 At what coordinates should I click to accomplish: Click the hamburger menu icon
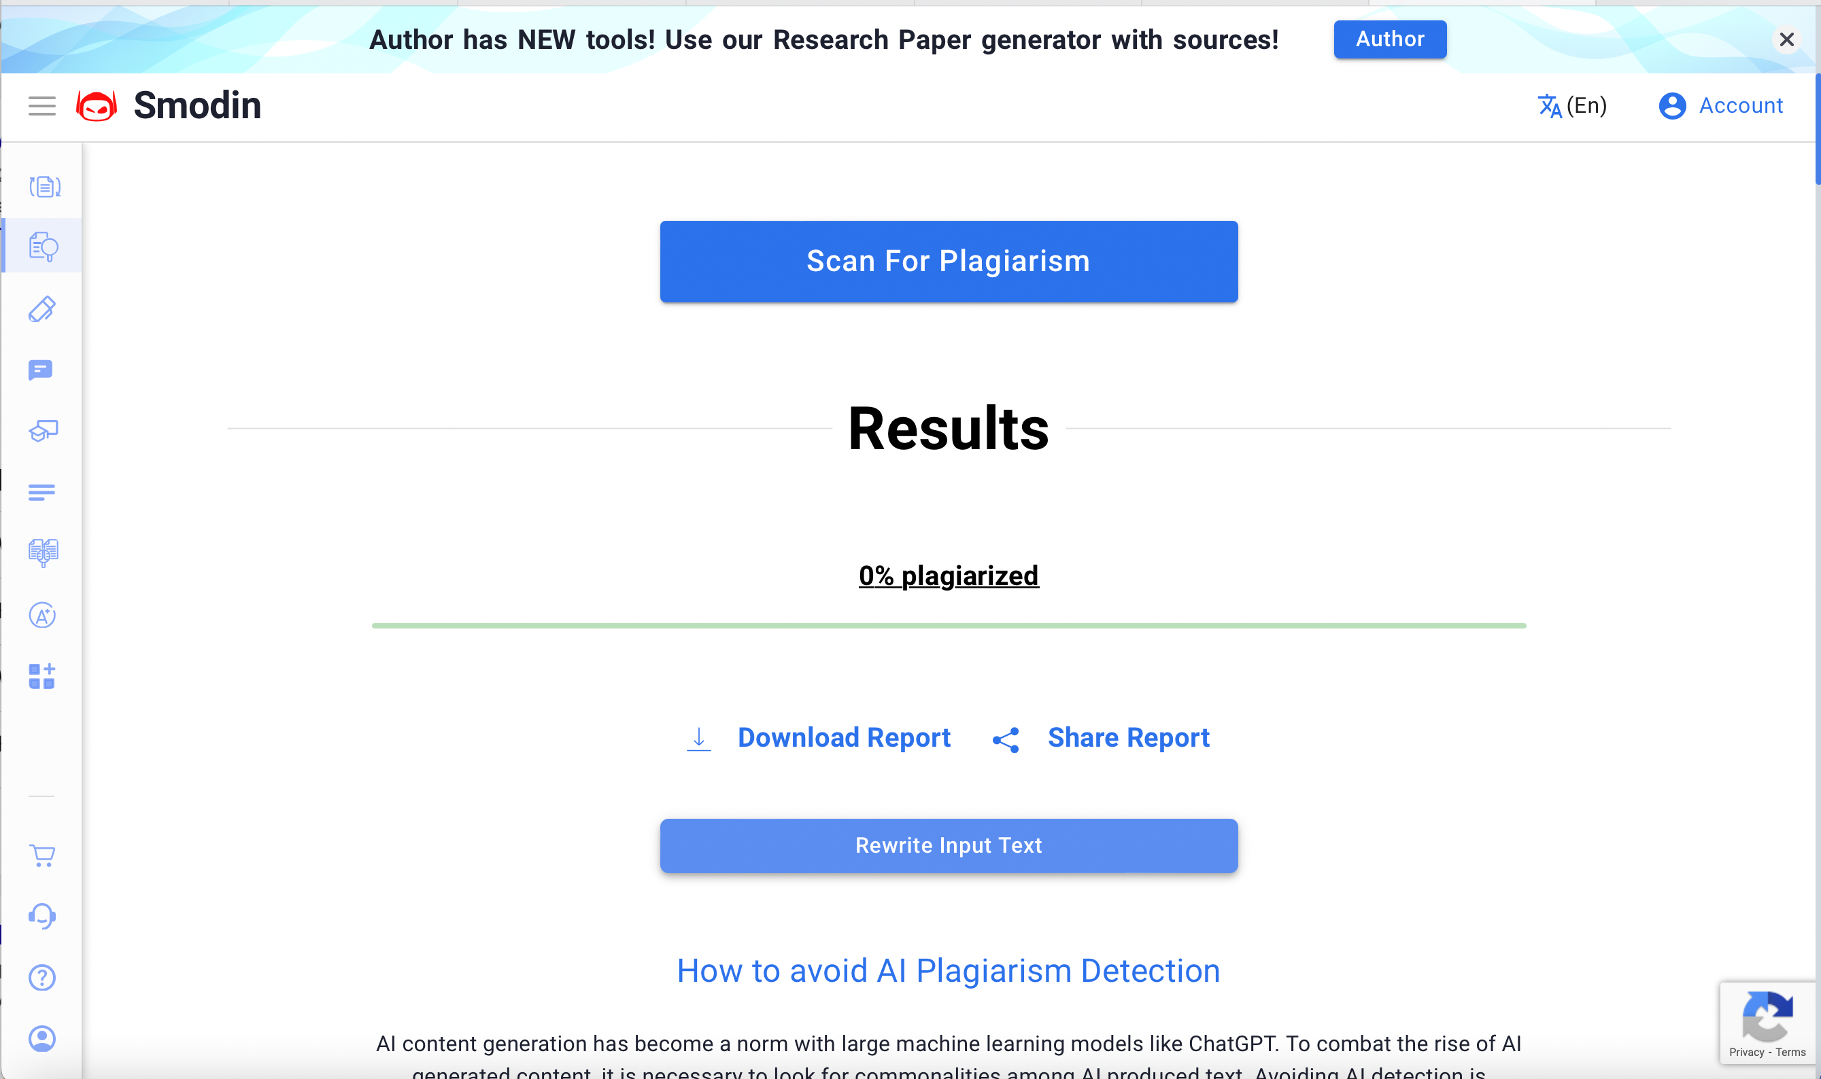click(x=42, y=105)
